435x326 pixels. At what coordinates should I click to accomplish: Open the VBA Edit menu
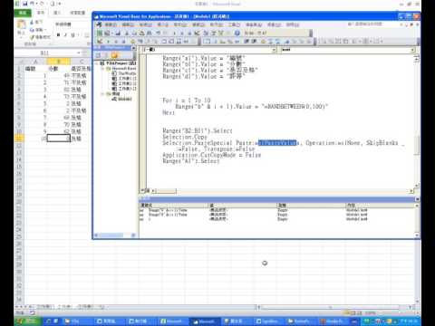[x=128, y=24]
